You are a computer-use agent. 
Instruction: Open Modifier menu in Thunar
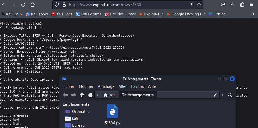point(86,86)
